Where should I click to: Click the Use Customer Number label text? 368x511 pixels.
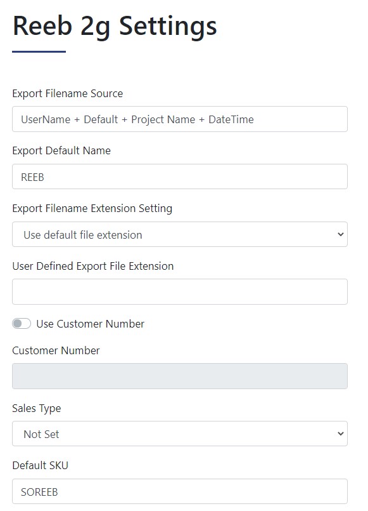(91, 324)
